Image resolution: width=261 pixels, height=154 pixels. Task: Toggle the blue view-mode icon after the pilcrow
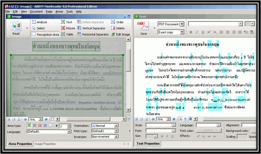pos(190,119)
